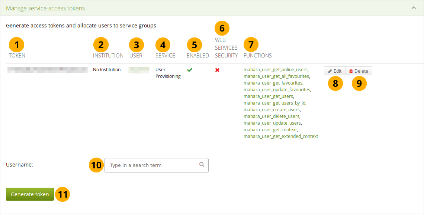This screenshot has width=424, height=214.
Task: Click the Edit button for the token
Action: (335, 71)
